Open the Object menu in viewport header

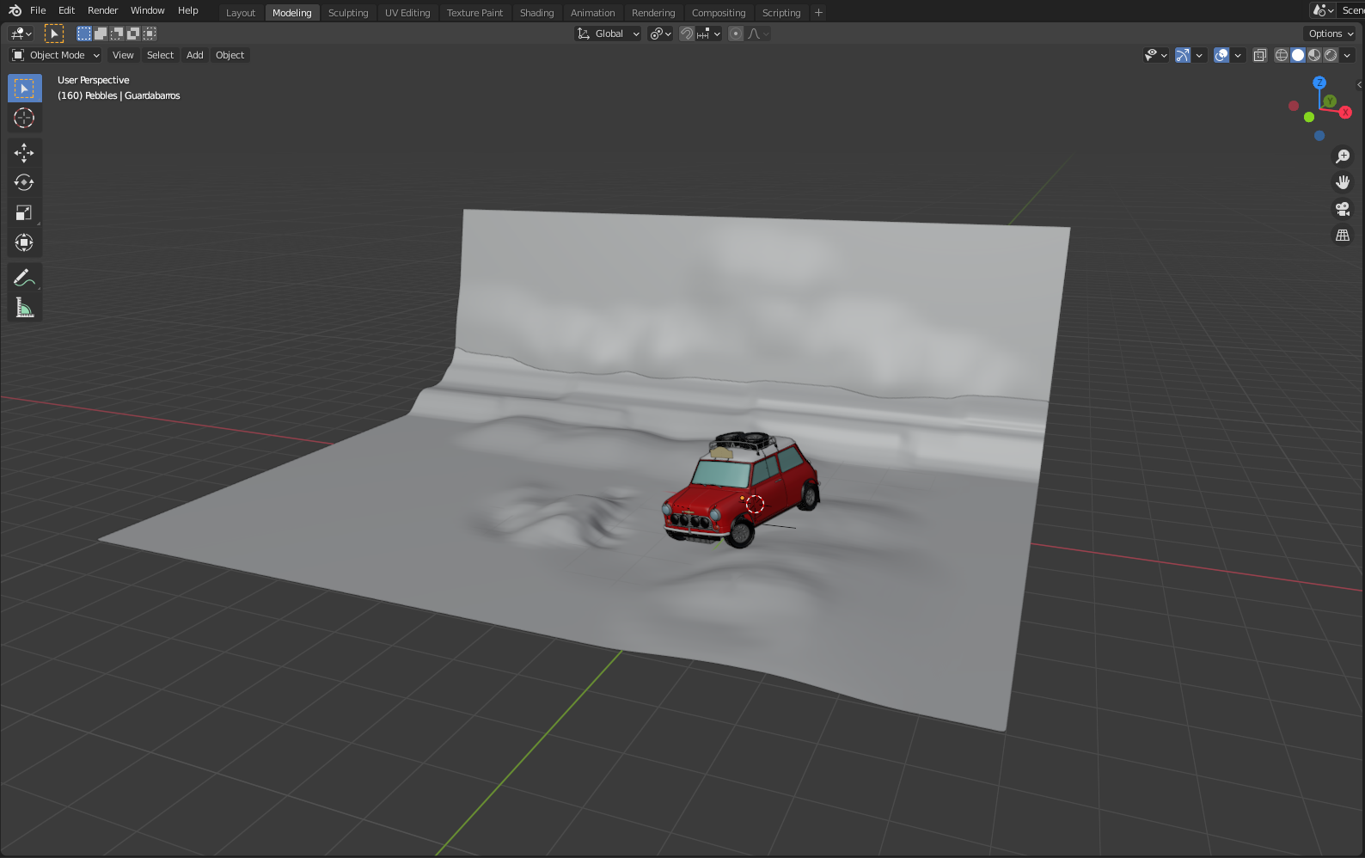[230, 55]
